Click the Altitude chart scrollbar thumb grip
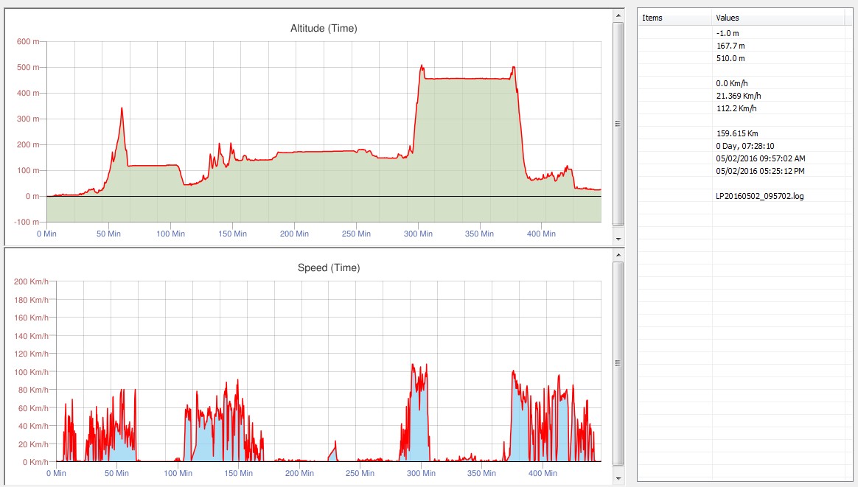The height and width of the screenshot is (487, 858). (618, 124)
